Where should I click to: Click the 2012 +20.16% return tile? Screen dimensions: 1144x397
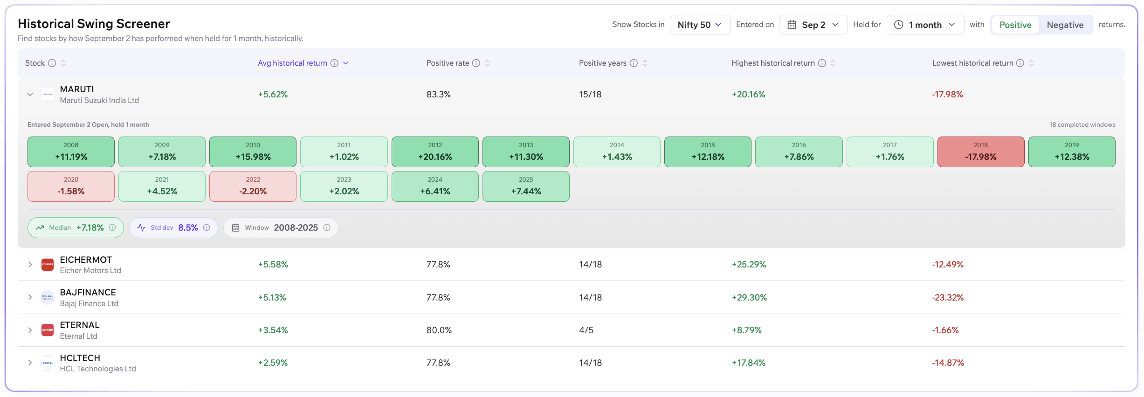[435, 152]
